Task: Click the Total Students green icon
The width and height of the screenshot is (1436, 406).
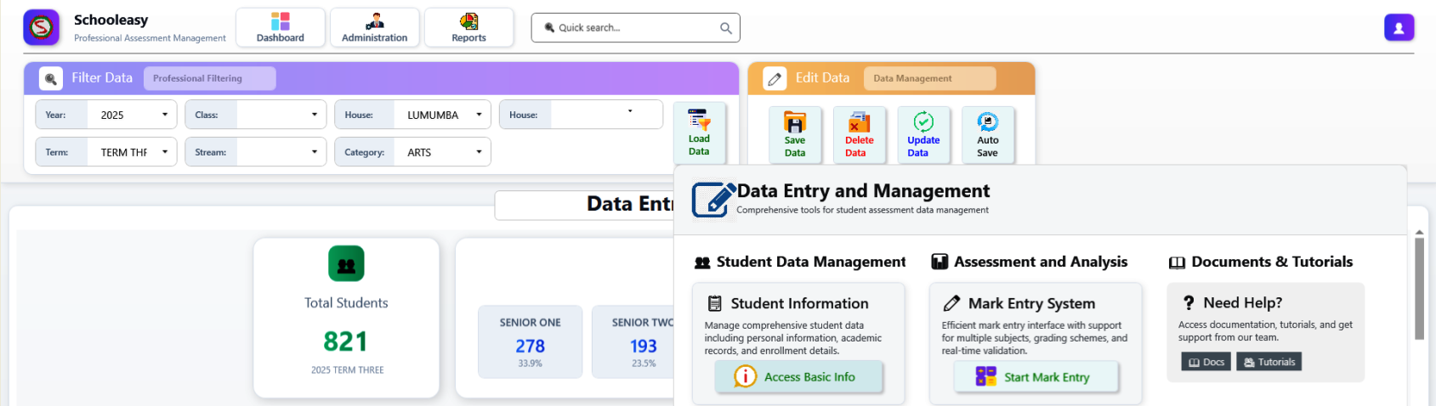Action: coord(346,264)
